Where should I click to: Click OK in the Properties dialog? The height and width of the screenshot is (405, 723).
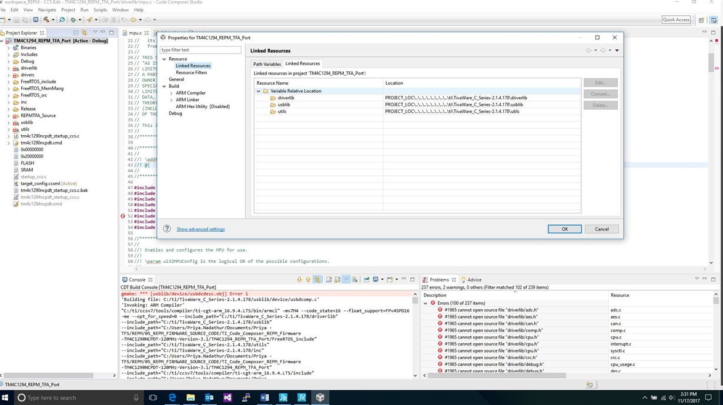pyautogui.click(x=564, y=229)
